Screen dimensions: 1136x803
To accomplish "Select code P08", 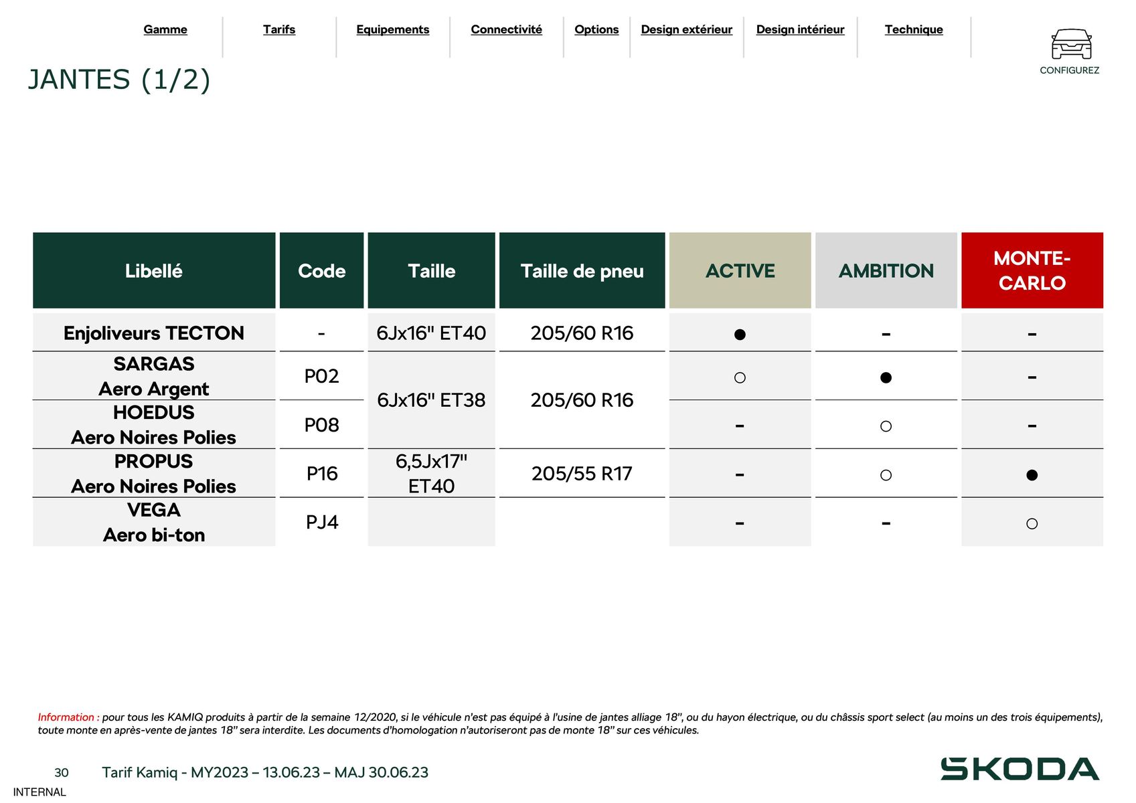I will [x=322, y=425].
